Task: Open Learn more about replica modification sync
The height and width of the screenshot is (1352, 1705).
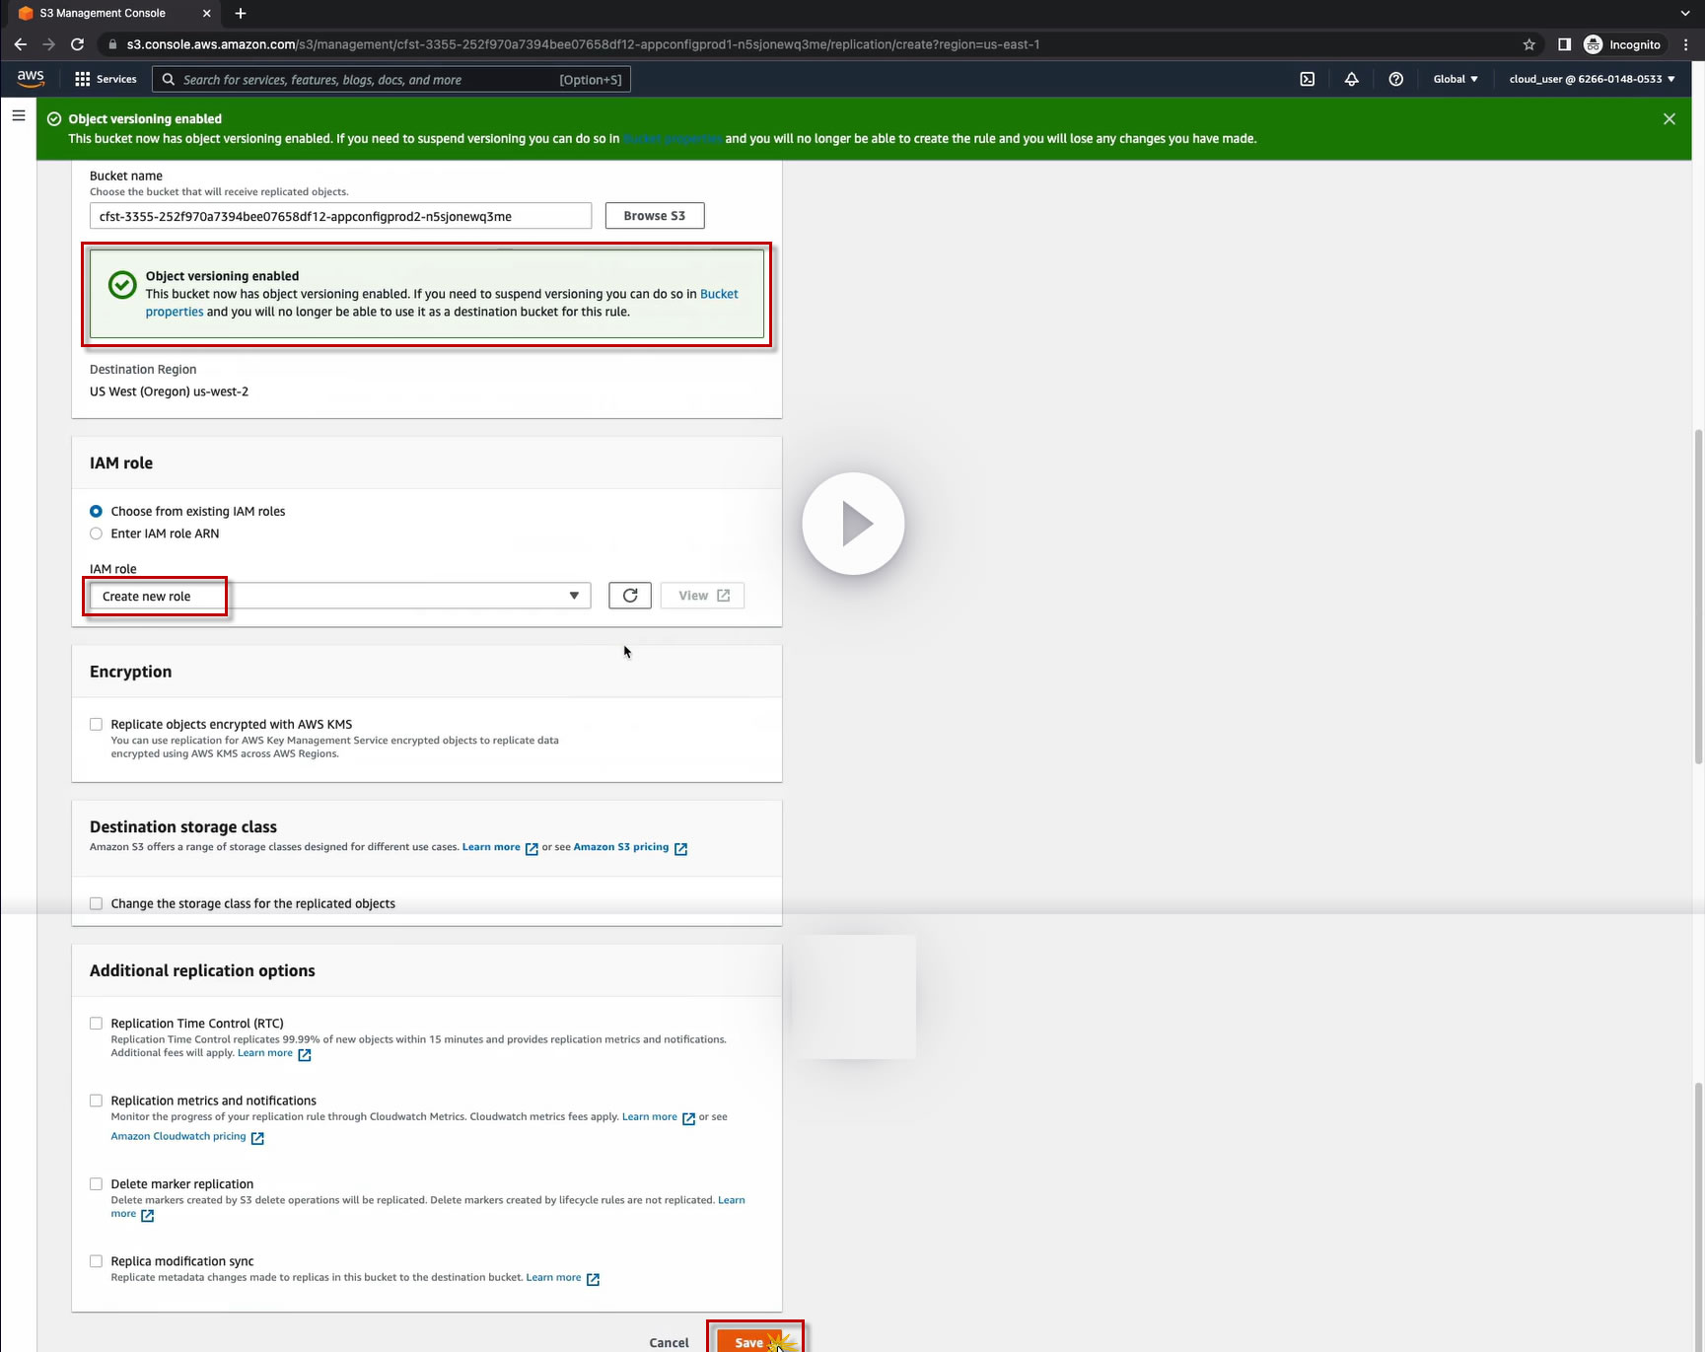Action: [563, 1278]
